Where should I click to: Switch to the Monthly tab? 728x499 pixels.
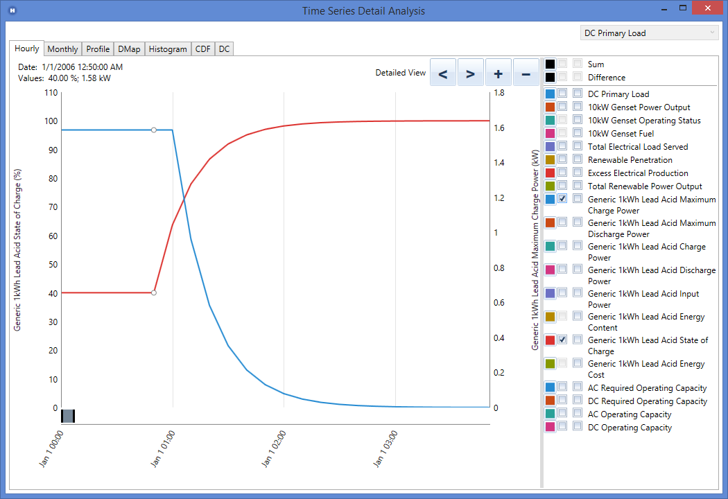(62, 49)
